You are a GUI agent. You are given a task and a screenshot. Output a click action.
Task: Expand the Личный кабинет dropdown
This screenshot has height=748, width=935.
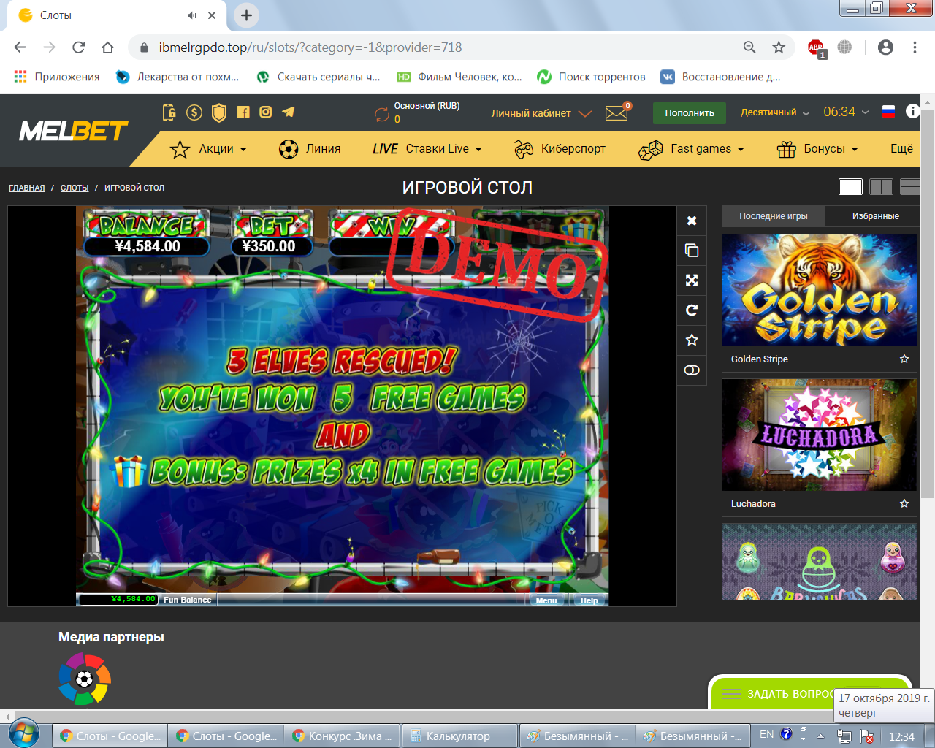541,113
